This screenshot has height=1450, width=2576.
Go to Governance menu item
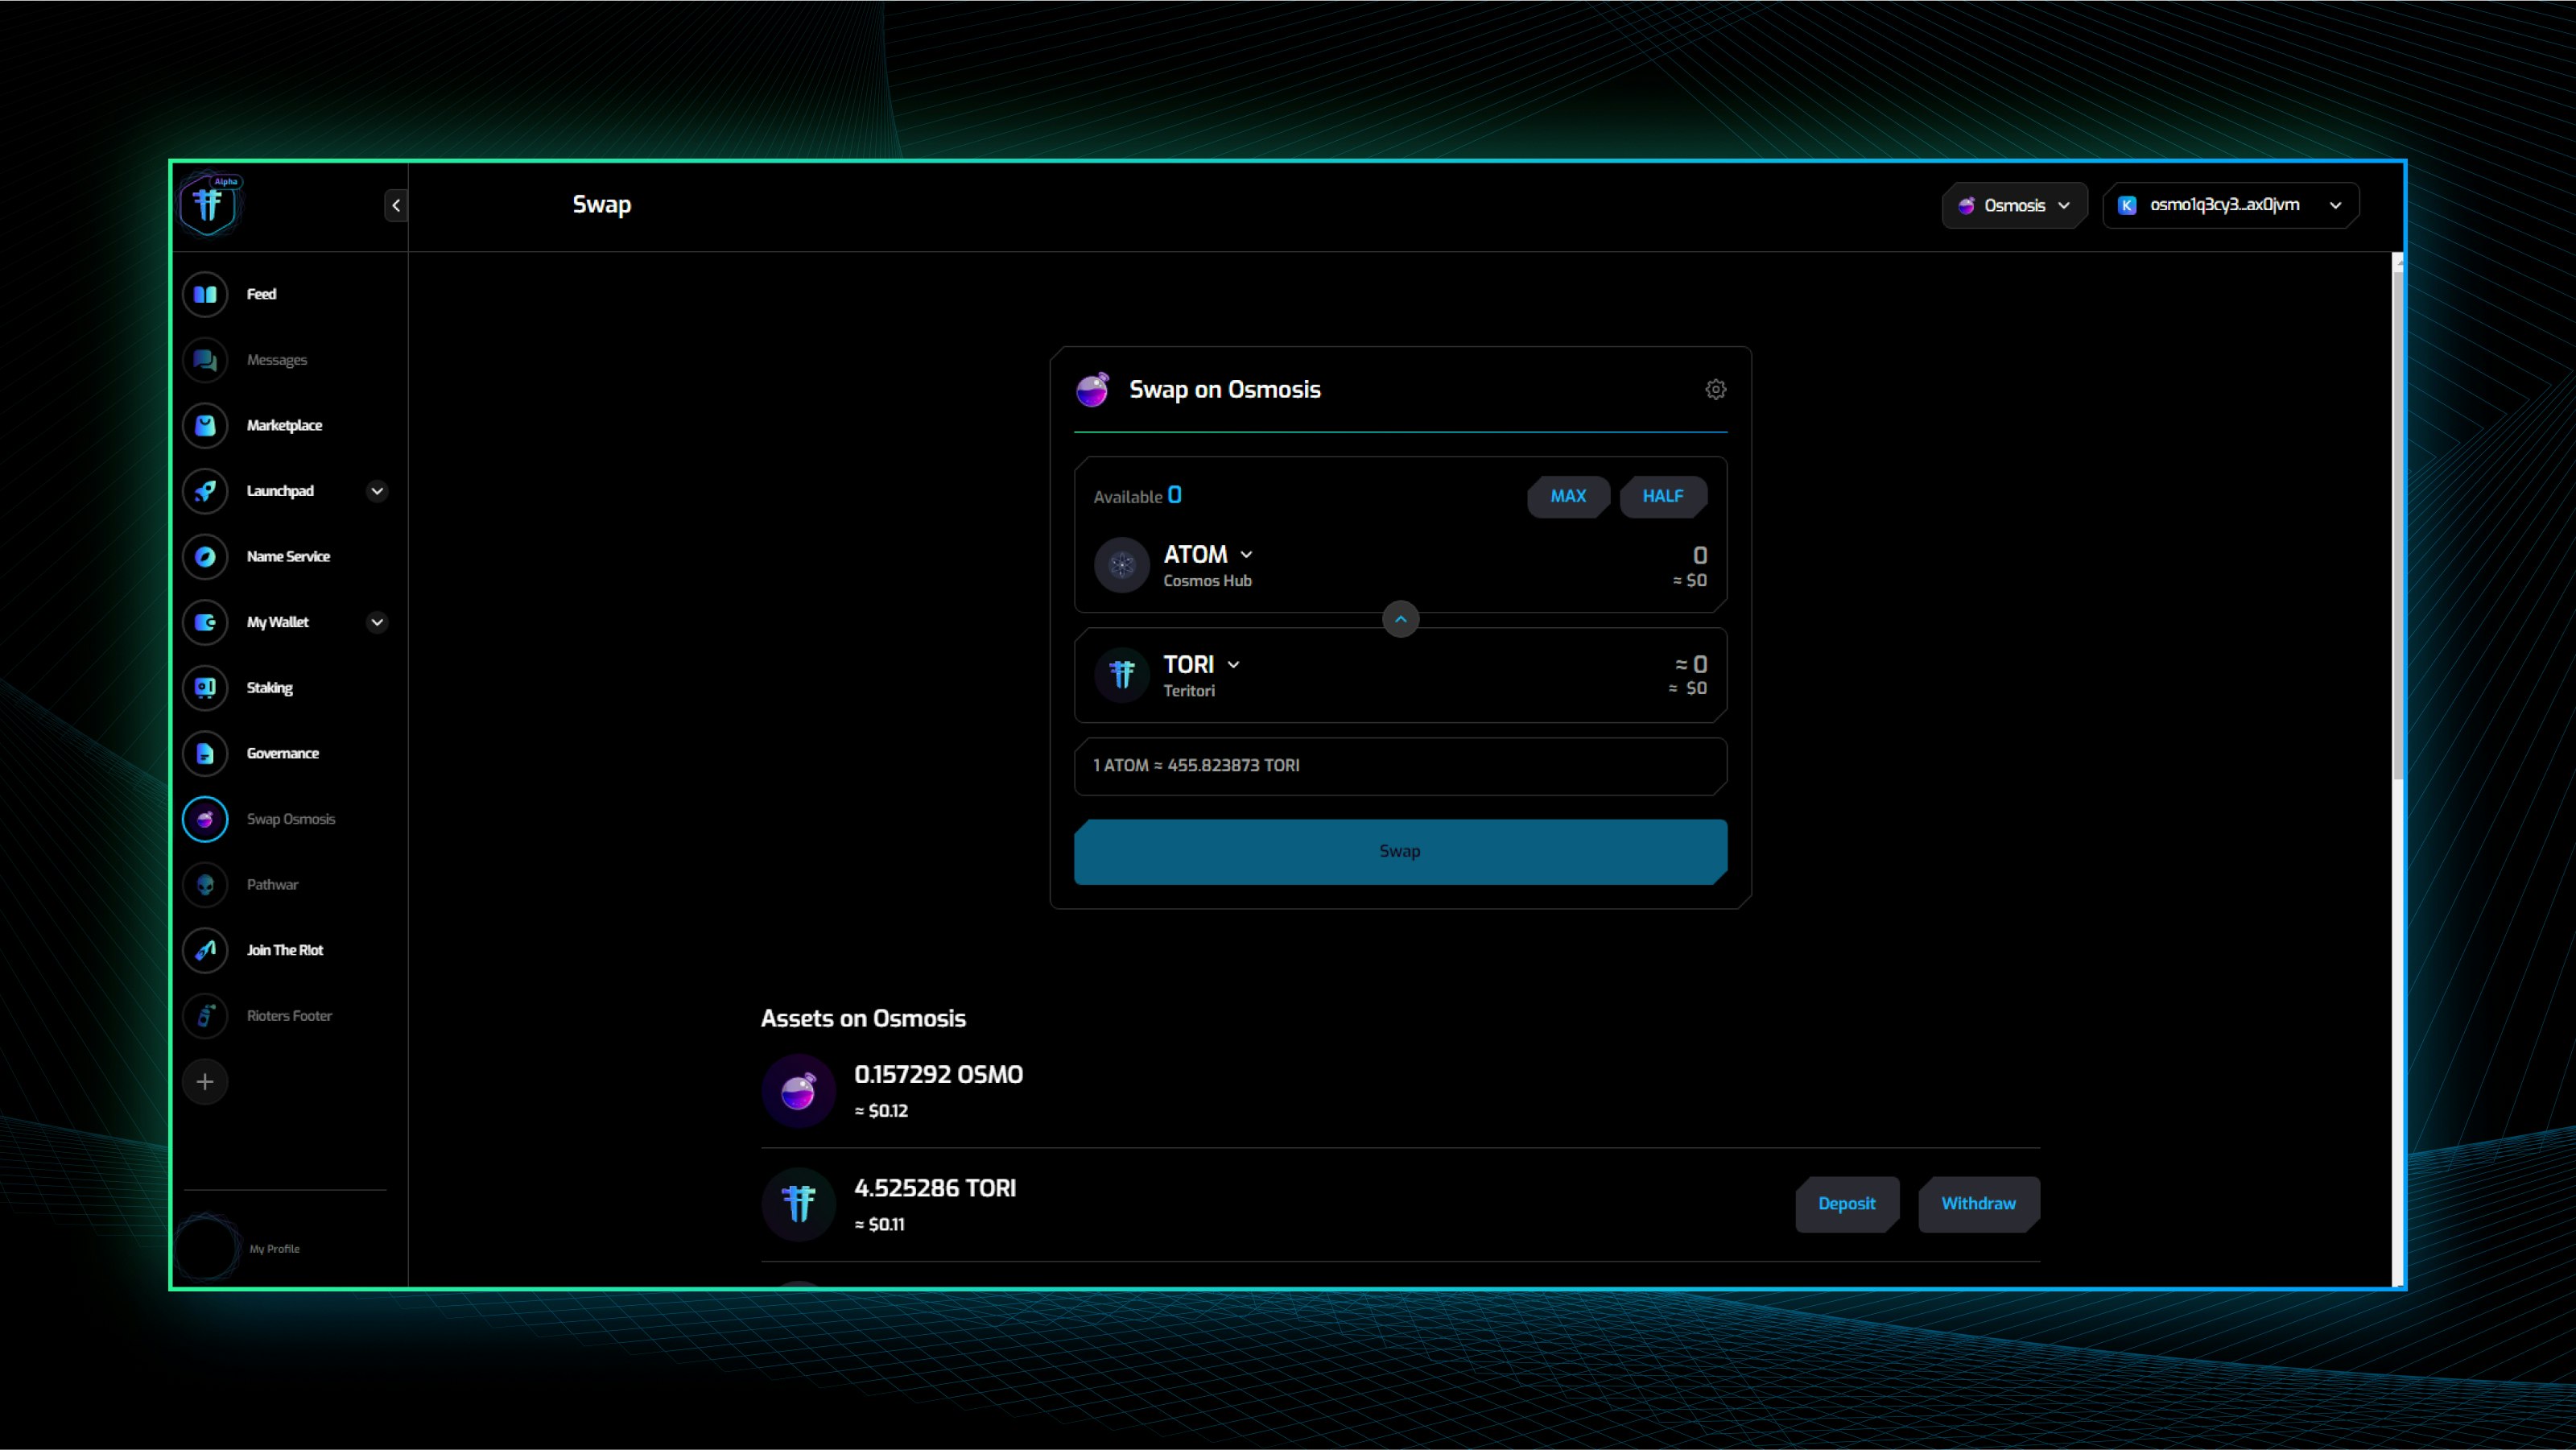tap(282, 753)
